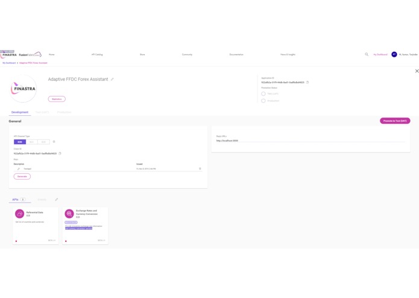Viewport: 419px width, 298px height.
Task: Click the Application ID value text
Action: (283, 82)
